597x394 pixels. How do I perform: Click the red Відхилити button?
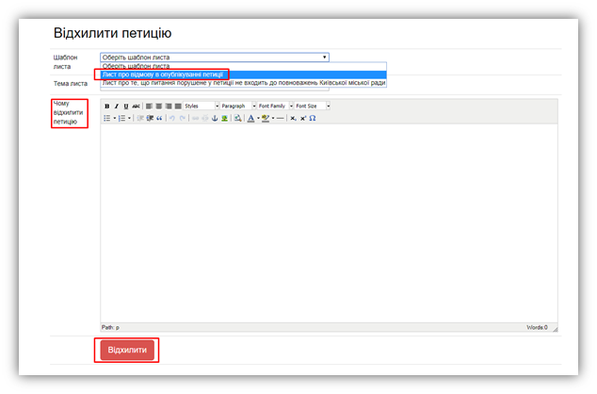point(128,350)
